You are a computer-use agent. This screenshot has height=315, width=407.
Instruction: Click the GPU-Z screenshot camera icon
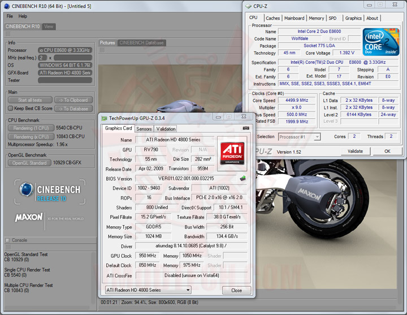[246, 128]
